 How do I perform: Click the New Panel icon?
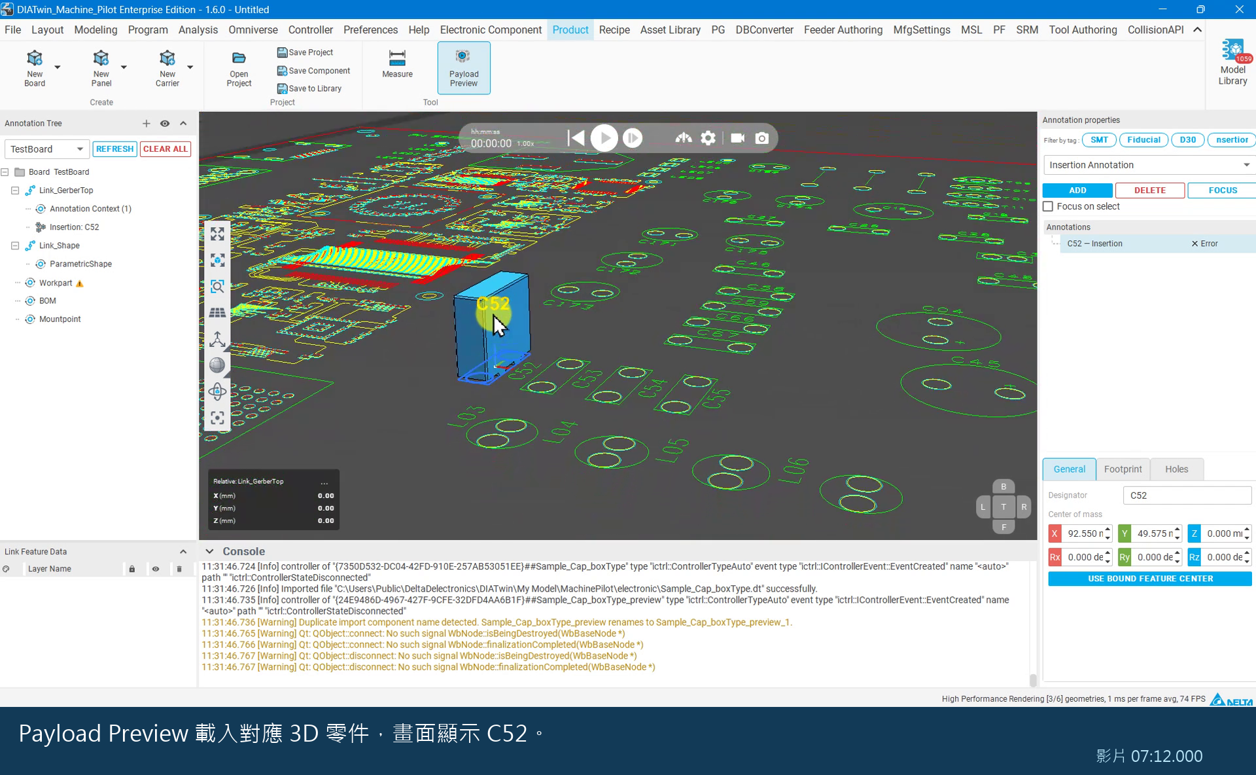click(x=101, y=67)
